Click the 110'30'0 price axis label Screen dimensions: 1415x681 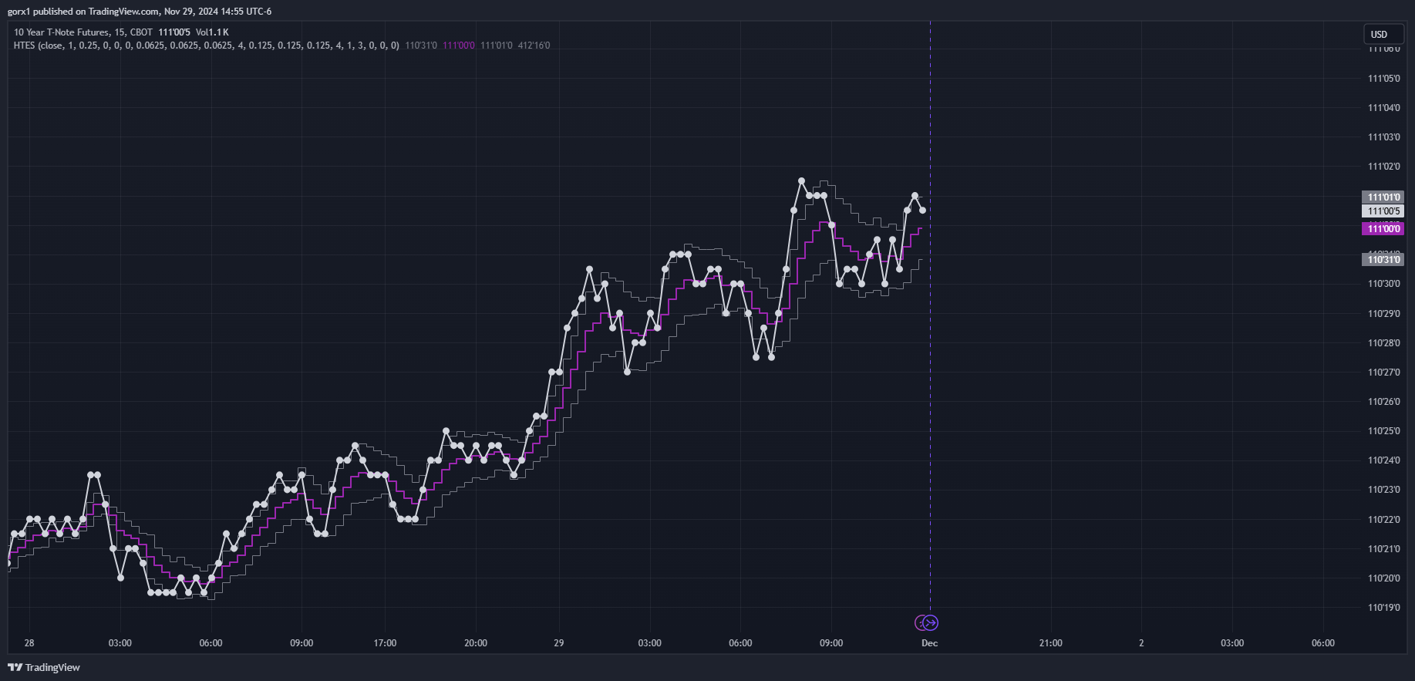(1383, 284)
